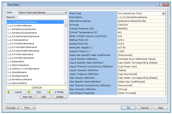172x114 pixels.
Task: Click the New Mix button
Action: click(x=28, y=97)
